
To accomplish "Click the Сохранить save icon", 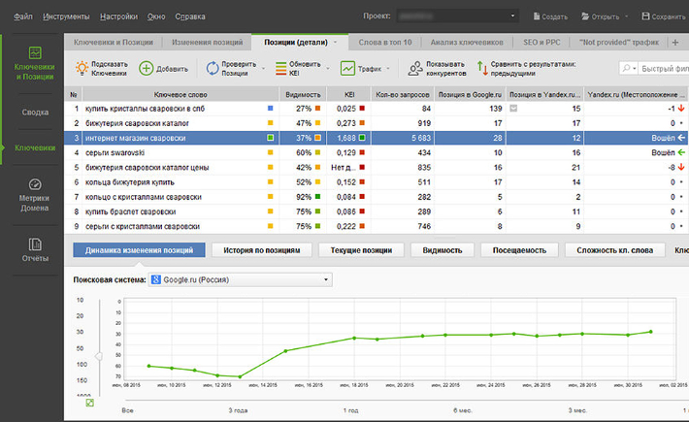I will (644, 16).
